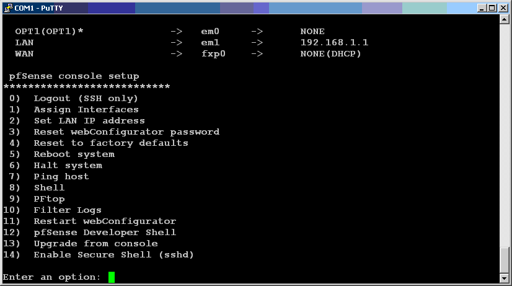Click the vertical scrollbar thumb
The height and width of the screenshot is (286, 512).
click(x=504, y=259)
